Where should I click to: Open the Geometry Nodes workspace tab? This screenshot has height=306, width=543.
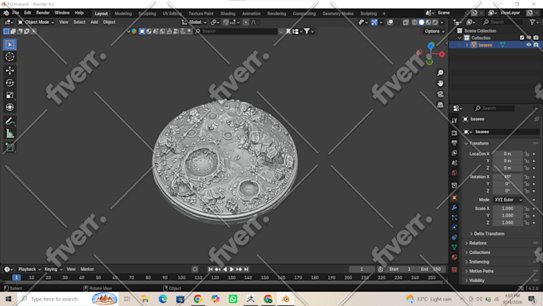tap(338, 14)
